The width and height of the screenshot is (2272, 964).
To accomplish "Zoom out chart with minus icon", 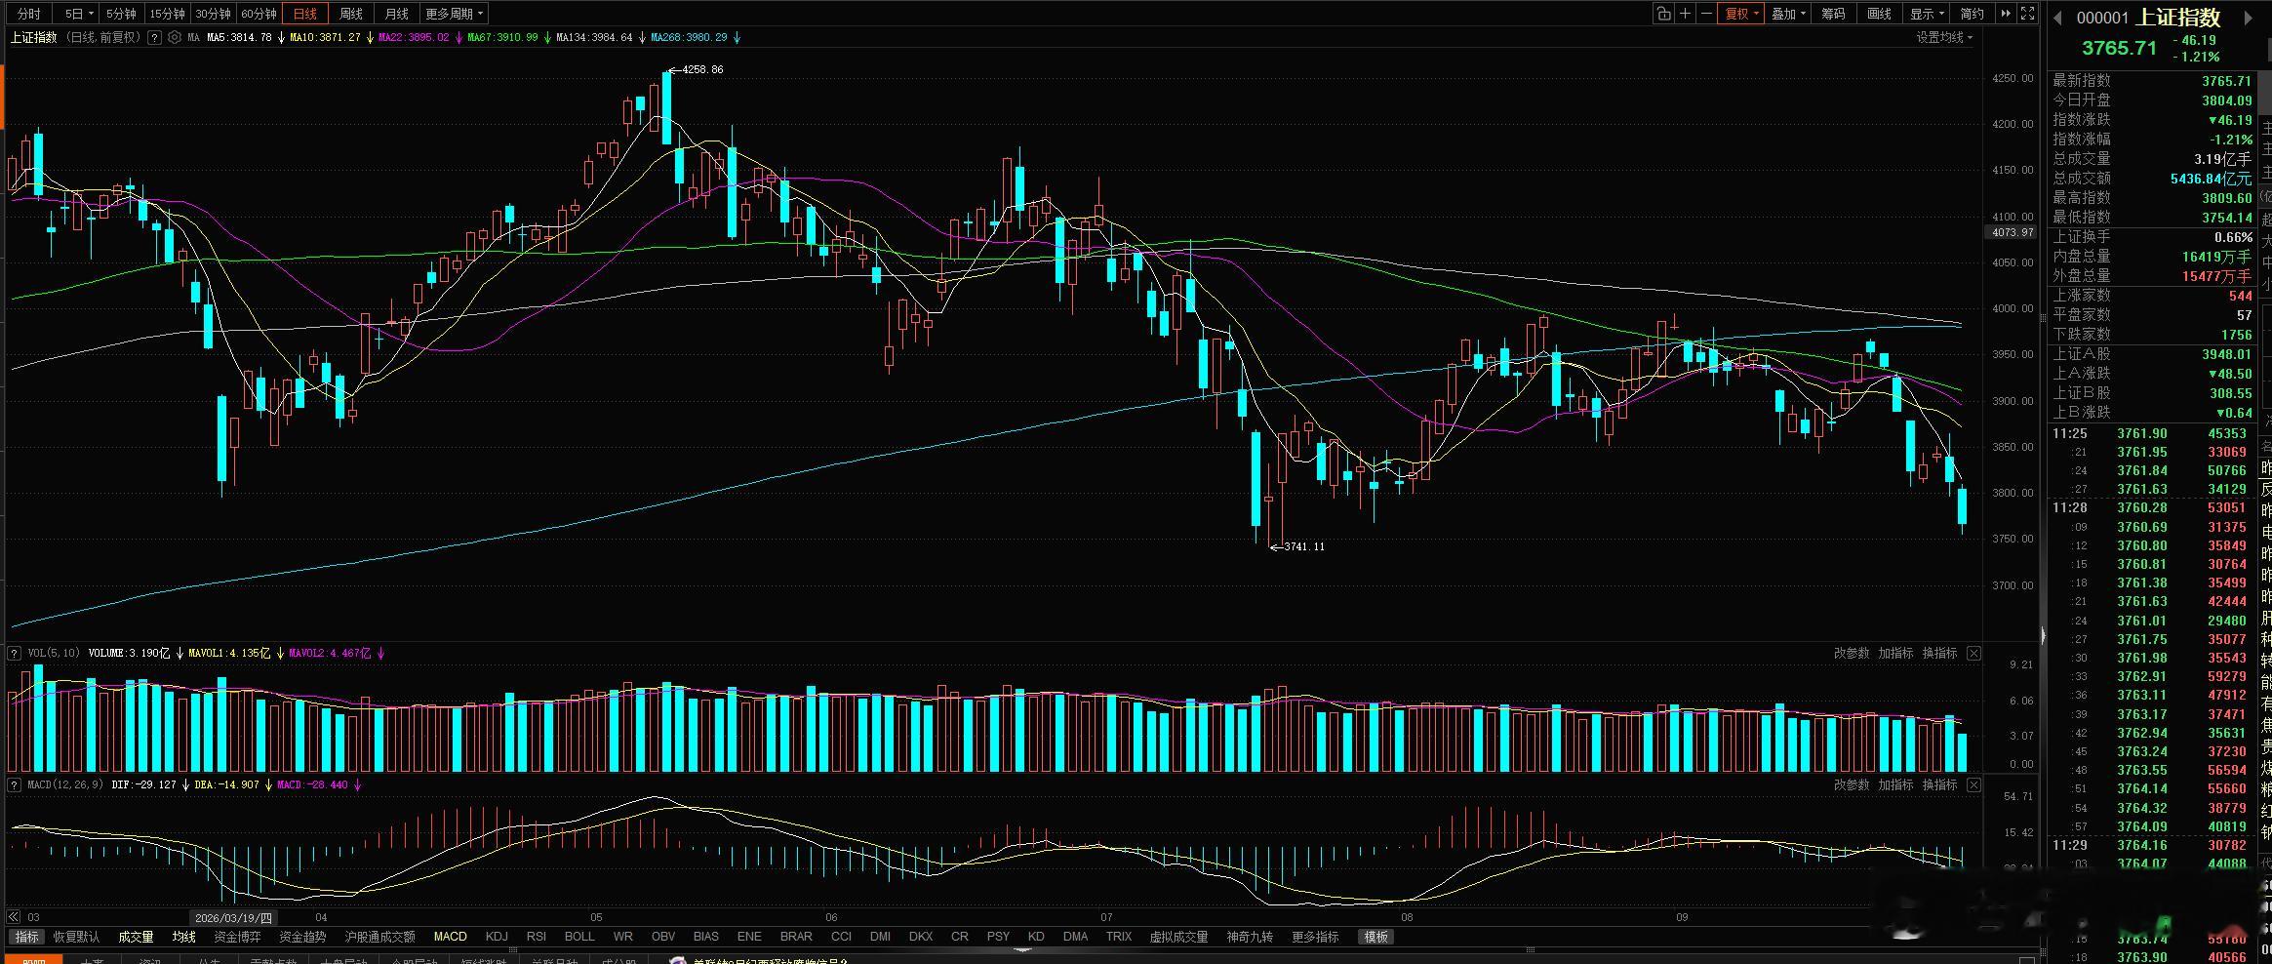I will pos(1706,14).
